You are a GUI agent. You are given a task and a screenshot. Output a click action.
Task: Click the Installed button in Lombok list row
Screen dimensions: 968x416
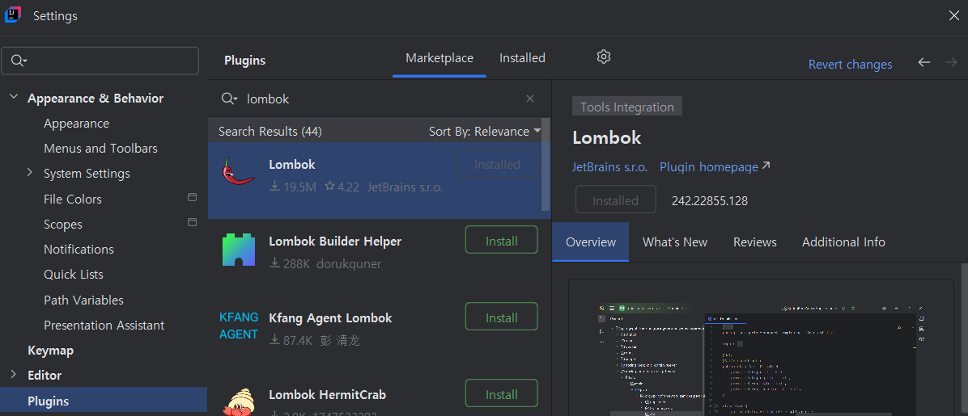[497, 165]
